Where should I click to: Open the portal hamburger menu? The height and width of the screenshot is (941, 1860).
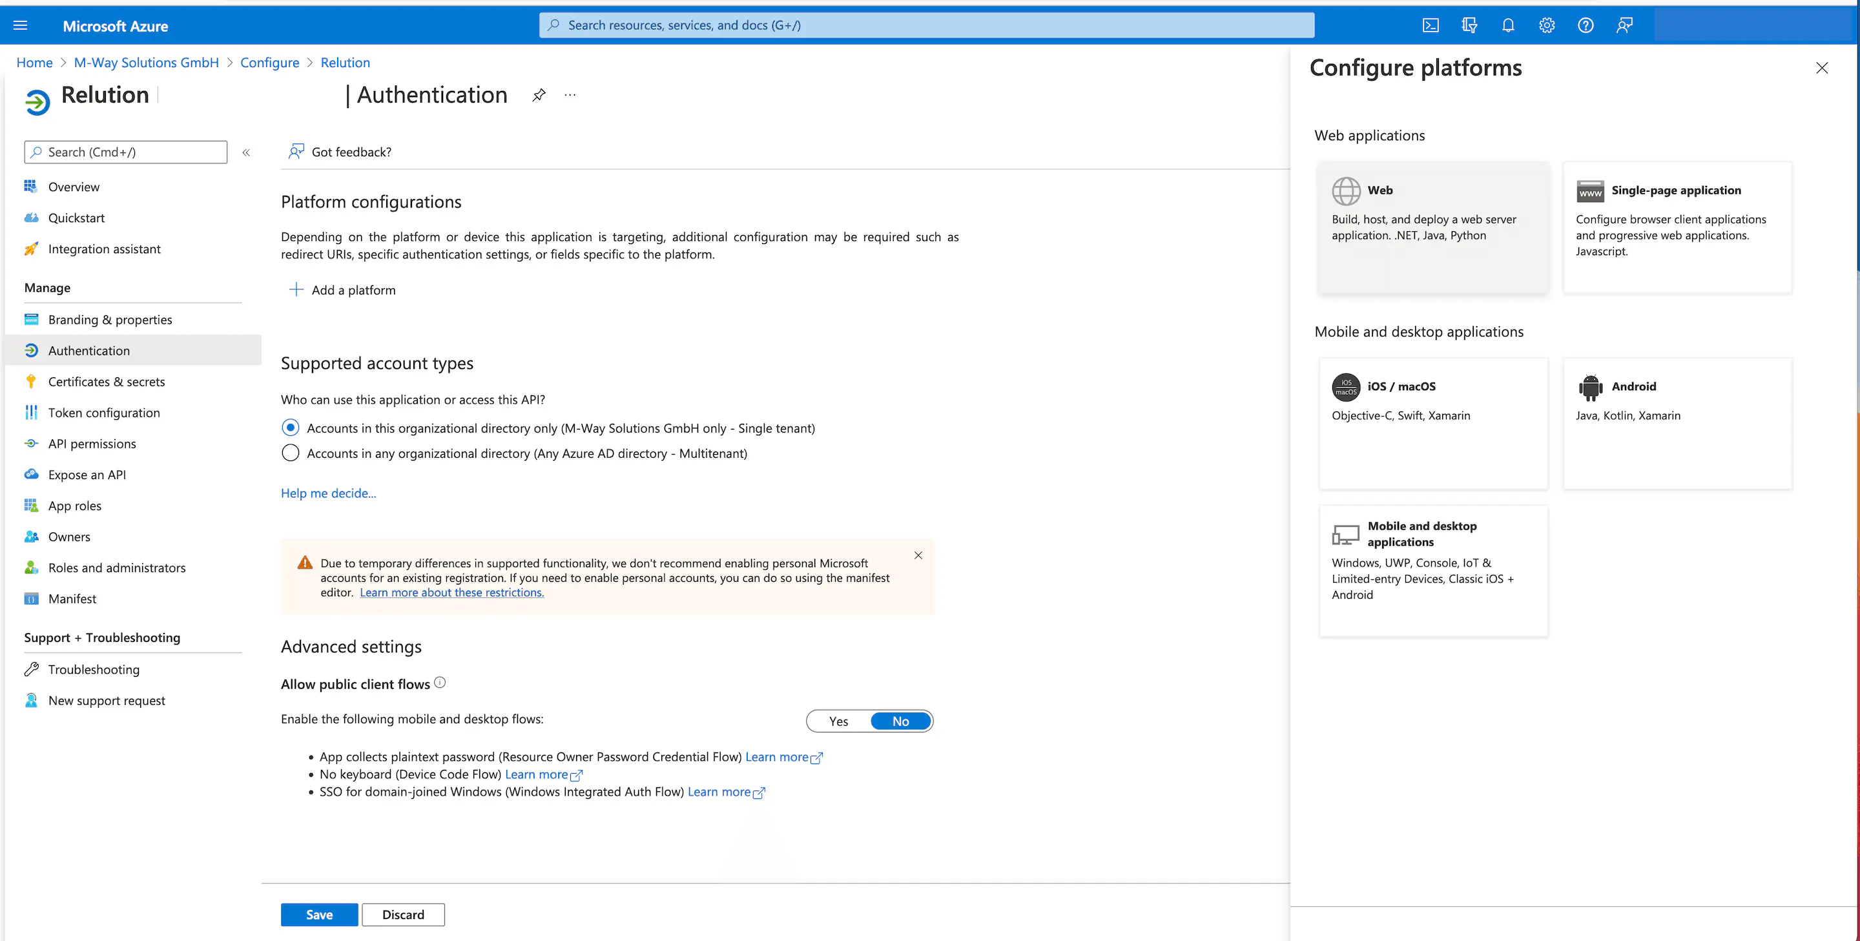(20, 25)
